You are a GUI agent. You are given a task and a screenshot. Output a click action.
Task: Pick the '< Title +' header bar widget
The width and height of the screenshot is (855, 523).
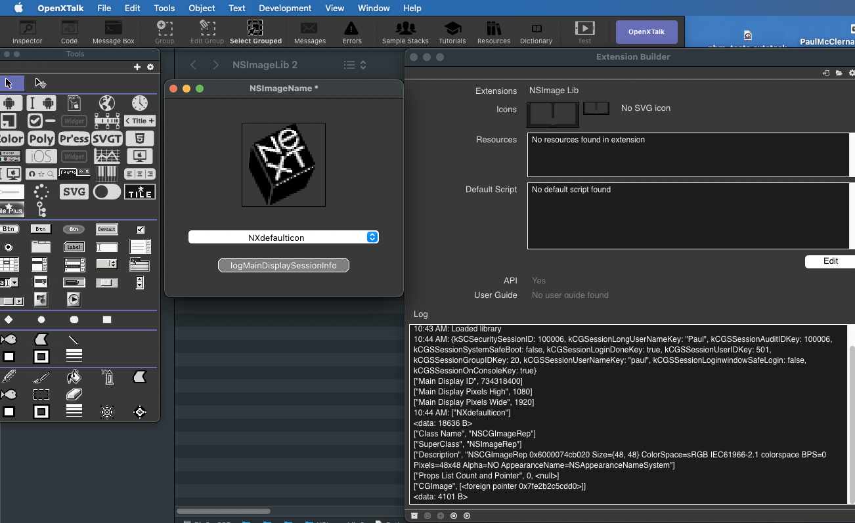pyautogui.click(x=140, y=121)
